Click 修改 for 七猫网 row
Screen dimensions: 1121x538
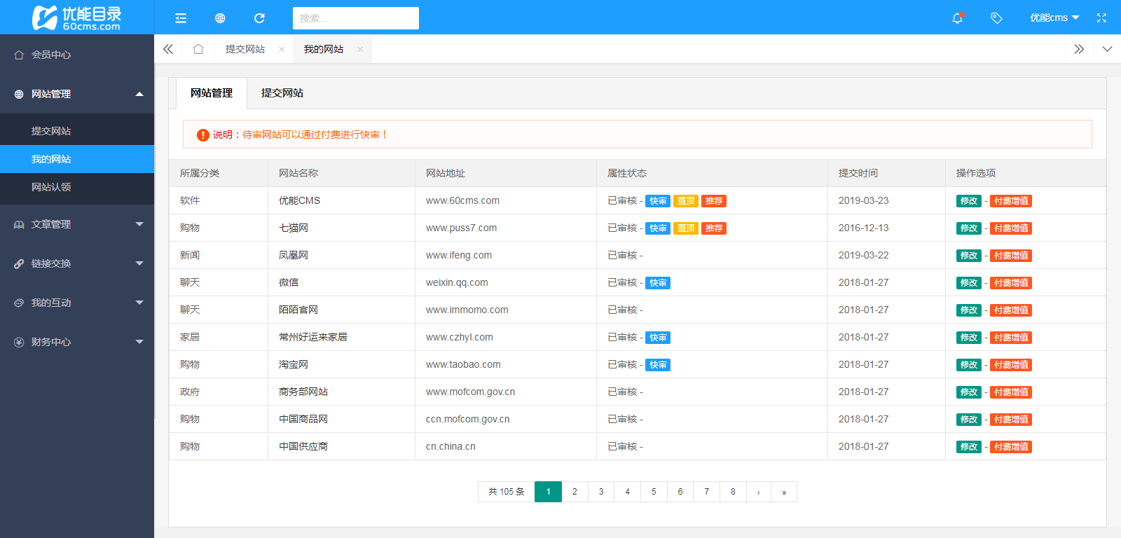click(969, 228)
